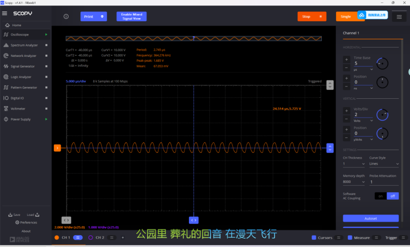Open Cursors settings button
Image resolution: width=410 pixels, height=247 pixels.
pyautogui.click(x=338, y=238)
